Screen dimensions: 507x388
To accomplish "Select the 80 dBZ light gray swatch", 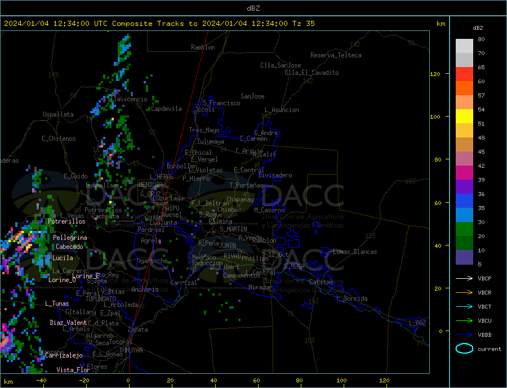I will [464, 46].
